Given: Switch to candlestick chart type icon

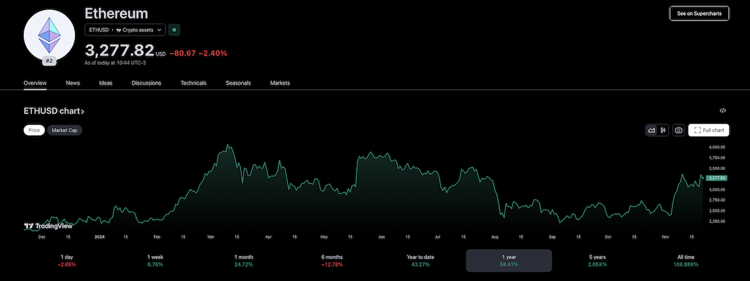Looking at the screenshot, I should click(662, 130).
